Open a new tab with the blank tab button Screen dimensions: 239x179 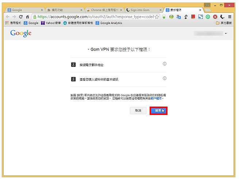[x=208, y=10]
